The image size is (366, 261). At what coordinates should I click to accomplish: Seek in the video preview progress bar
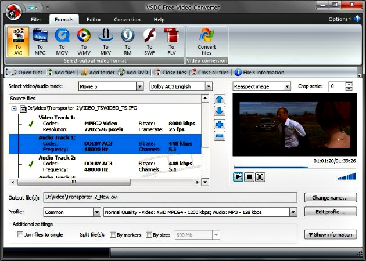[x=295, y=167]
